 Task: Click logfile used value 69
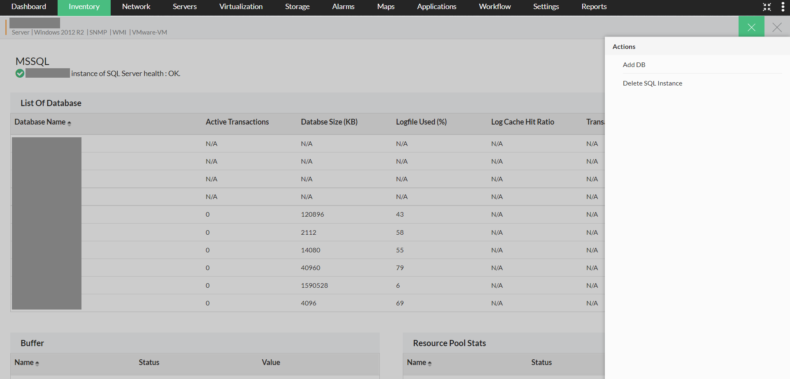coord(400,303)
